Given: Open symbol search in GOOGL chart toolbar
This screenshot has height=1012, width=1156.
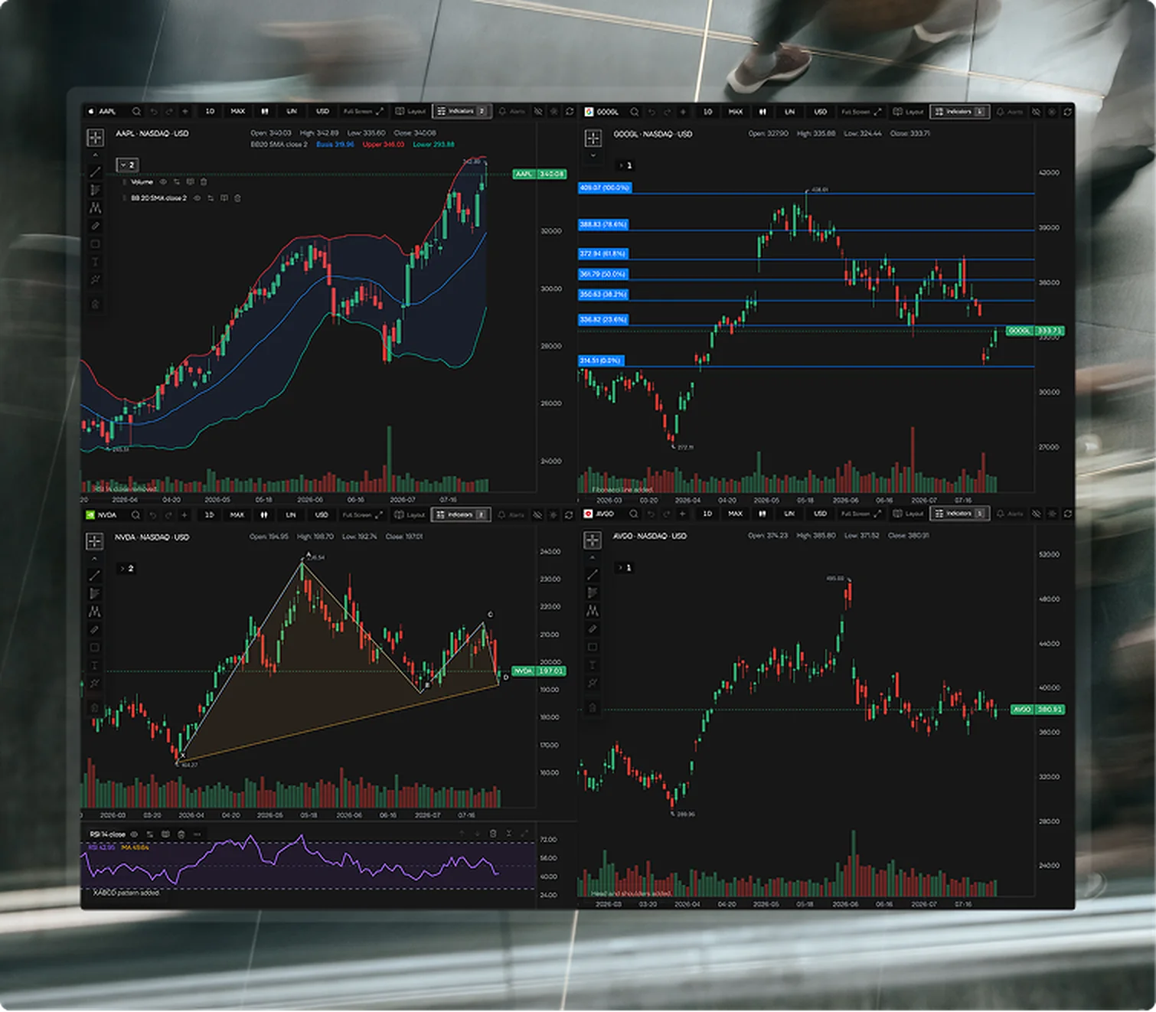Looking at the screenshot, I should coord(635,112).
